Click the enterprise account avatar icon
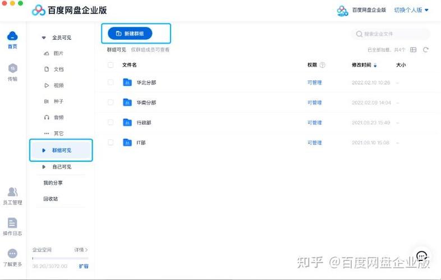The width and height of the screenshot is (441, 280). coord(342,11)
